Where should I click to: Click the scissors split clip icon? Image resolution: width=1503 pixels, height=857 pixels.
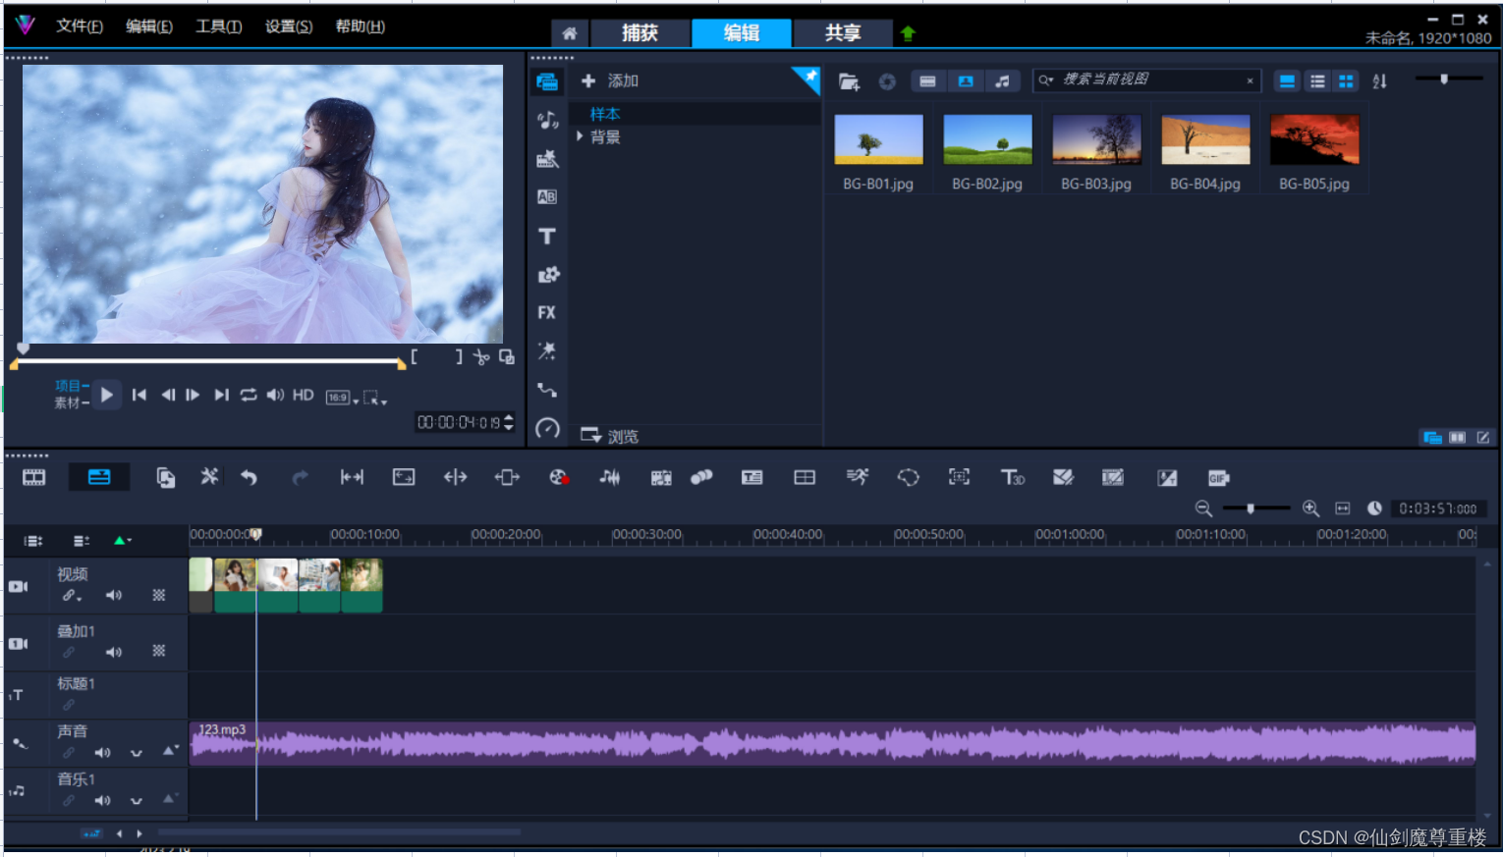pyautogui.click(x=480, y=357)
